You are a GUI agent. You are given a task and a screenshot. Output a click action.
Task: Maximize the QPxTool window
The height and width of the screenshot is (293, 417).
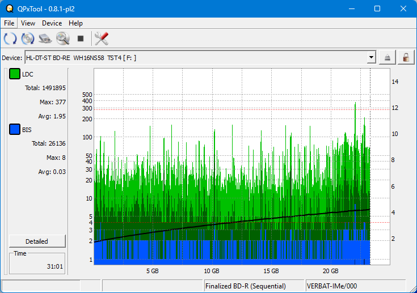[x=377, y=9]
